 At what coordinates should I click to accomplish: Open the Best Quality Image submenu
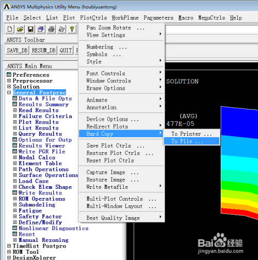(121, 218)
